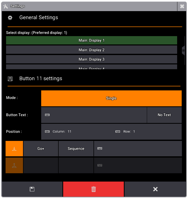The image size is (188, 200).
Task: Open the empty release command selector
Action: click(x=41, y=165)
